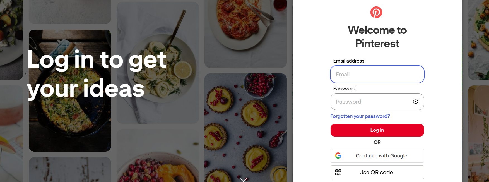
Task: Choose Continue with Google
Action: click(x=377, y=156)
